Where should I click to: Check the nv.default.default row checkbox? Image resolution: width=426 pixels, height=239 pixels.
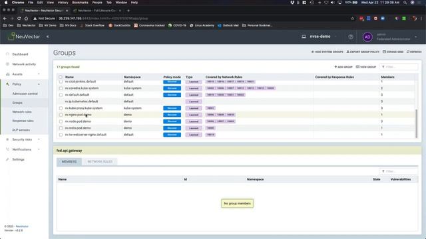click(61, 95)
